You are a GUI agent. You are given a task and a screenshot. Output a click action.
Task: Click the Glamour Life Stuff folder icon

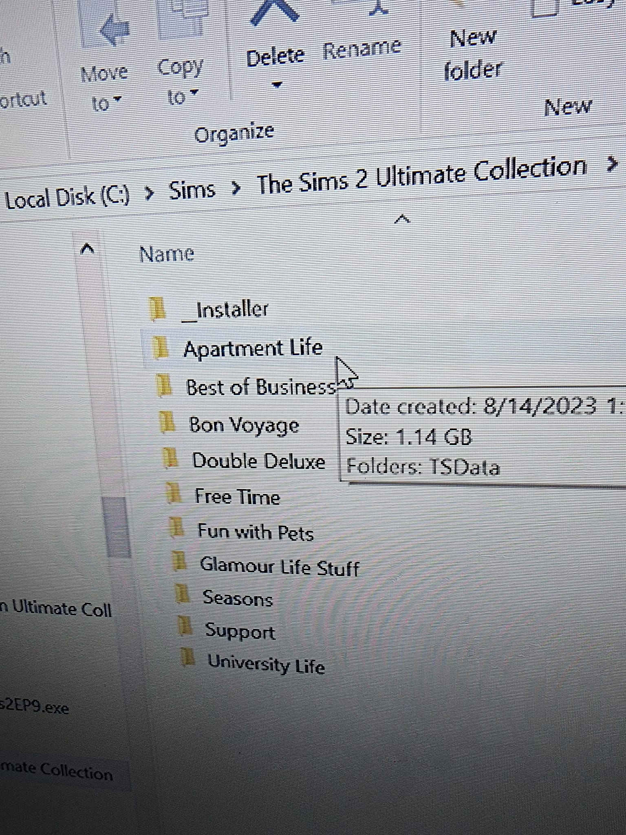179,561
